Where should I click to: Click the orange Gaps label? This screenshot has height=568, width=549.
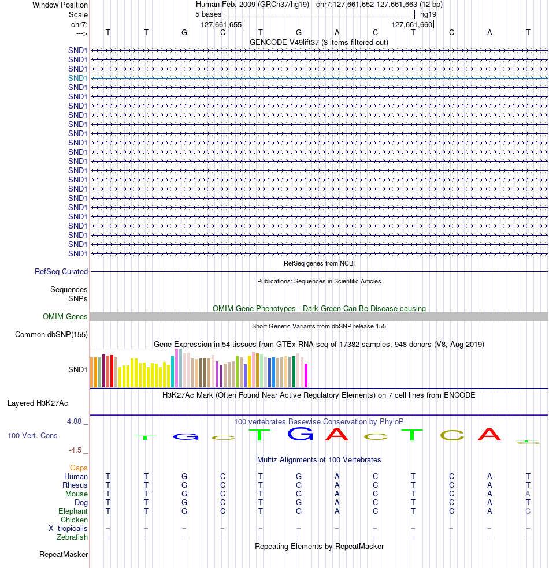79,468
